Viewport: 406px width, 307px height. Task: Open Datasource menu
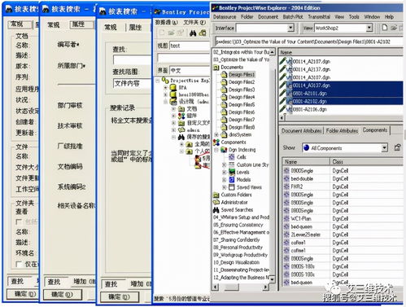(x=225, y=17)
